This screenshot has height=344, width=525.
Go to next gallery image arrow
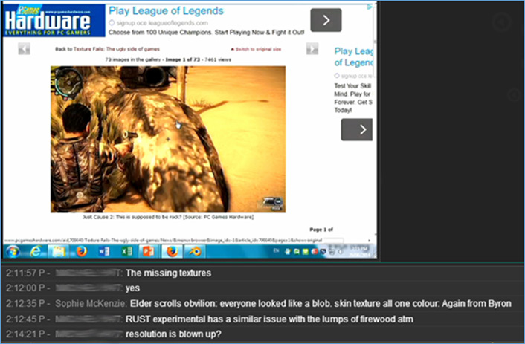click(312, 49)
